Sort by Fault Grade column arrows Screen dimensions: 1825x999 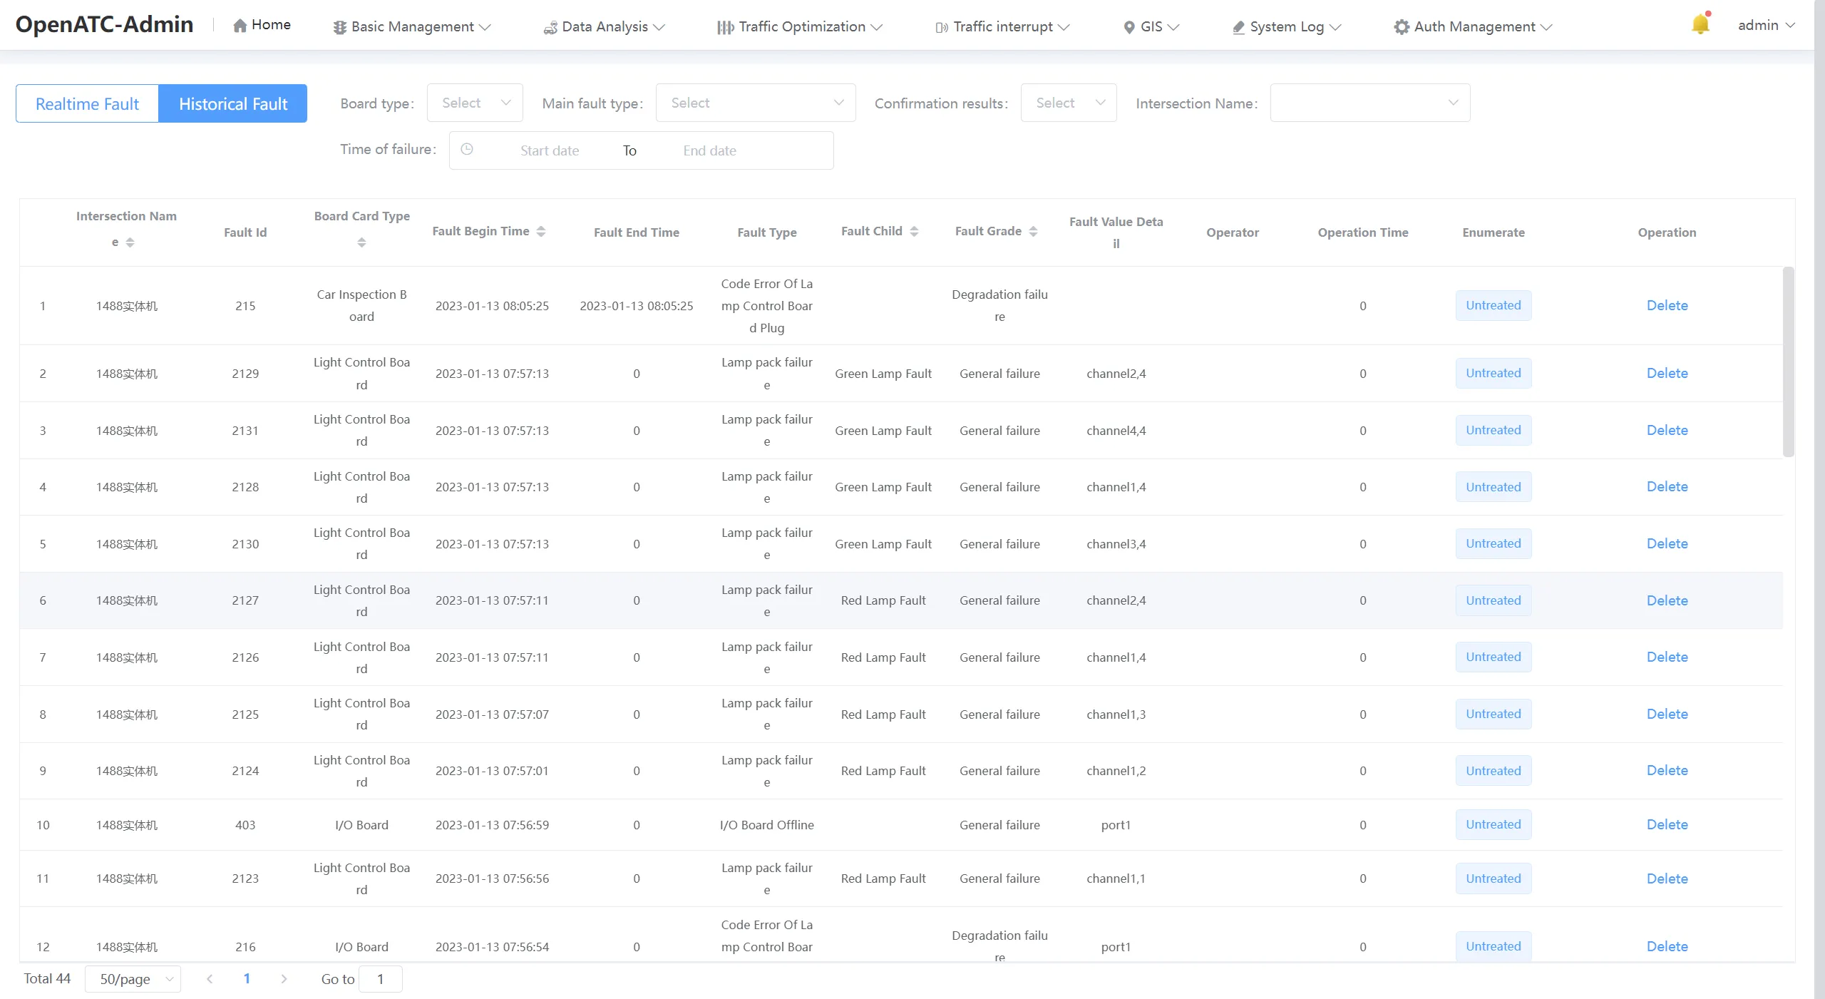pyautogui.click(x=1033, y=232)
